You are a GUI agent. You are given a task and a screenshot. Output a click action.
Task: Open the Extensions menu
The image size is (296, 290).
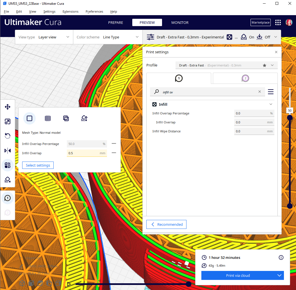(x=70, y=11)
